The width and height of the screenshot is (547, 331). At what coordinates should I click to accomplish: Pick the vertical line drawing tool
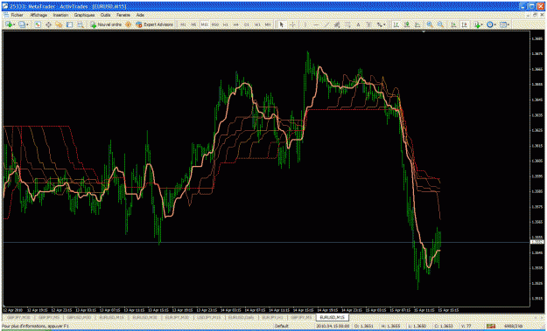click(305, 24)
